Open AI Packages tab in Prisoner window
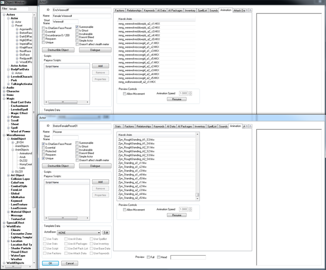The width and height of the screenshot is (326, 270). tap(185, 126)
